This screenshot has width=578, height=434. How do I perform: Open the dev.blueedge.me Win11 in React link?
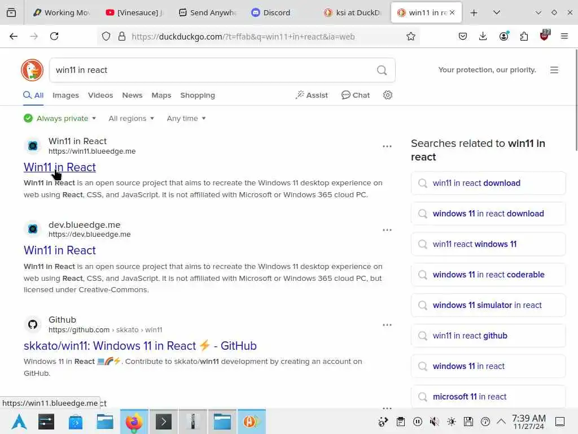point(60,250)
